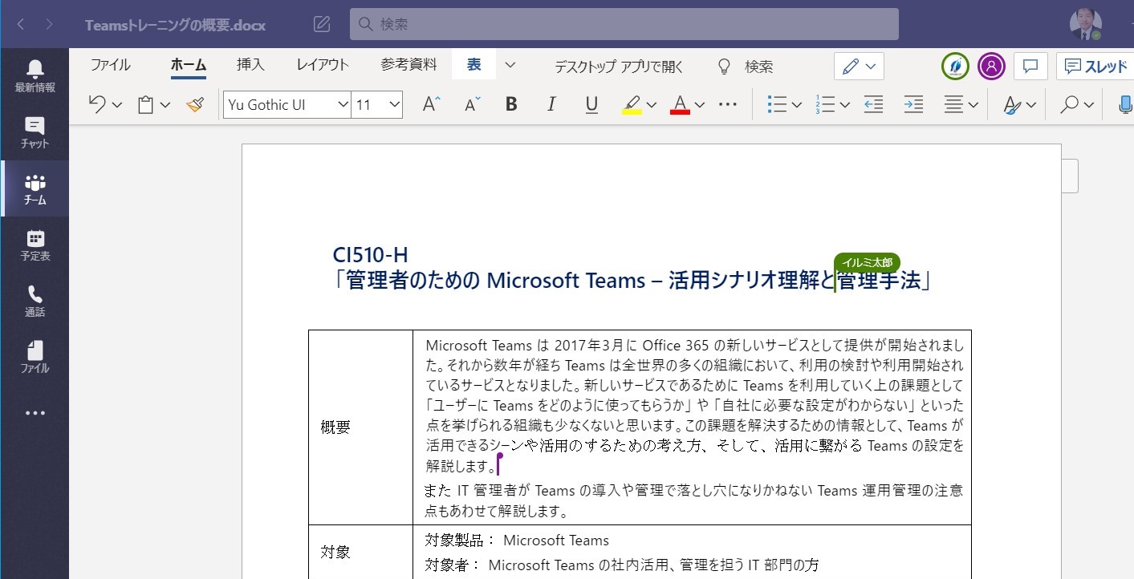1134x579 pixels.
Task: Expand the Paste options dropdown arrow
Action: pyautogui.click(x=165, y=105)
